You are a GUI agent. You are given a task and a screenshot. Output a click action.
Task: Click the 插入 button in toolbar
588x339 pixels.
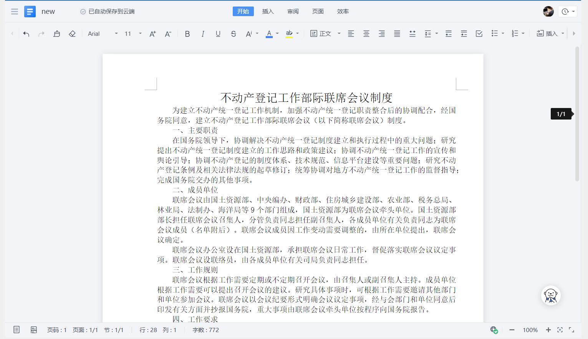point(547,34)
